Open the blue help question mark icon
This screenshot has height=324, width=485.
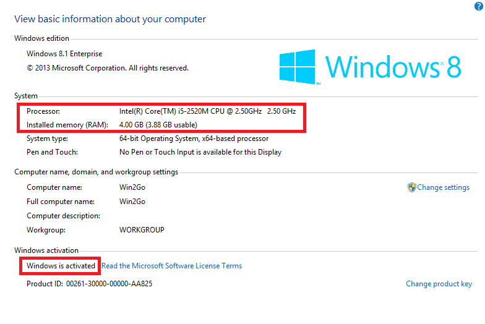479,6
